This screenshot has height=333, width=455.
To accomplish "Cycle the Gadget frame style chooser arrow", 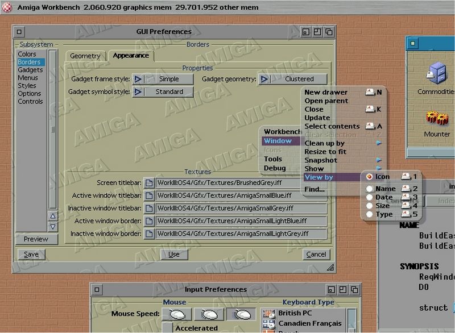I will pos(138,79).
